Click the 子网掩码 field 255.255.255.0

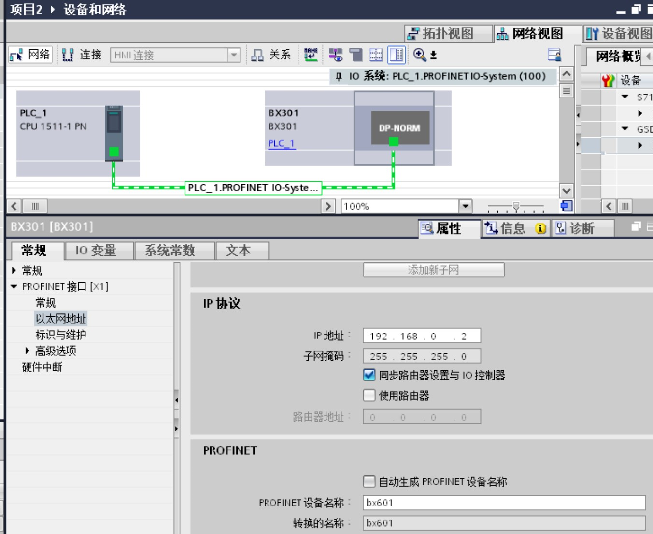tap(422, 356)
